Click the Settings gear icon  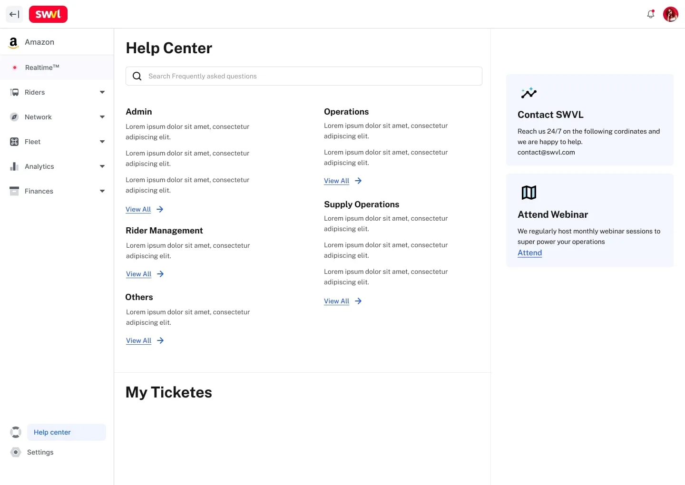point(16,452)
